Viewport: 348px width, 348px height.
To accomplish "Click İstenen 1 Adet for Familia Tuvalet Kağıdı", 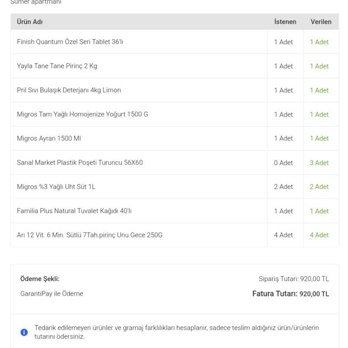I will tap(283, 211).
